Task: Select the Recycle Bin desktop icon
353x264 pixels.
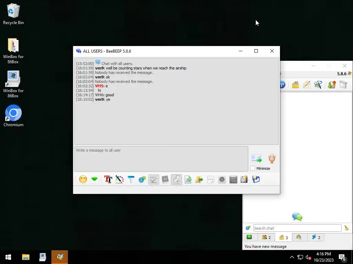Action: coord(13,14)
